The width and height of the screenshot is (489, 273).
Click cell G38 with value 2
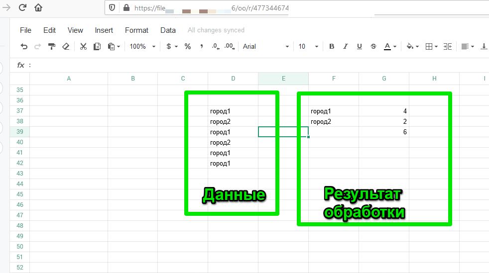[x=384, y=121]
